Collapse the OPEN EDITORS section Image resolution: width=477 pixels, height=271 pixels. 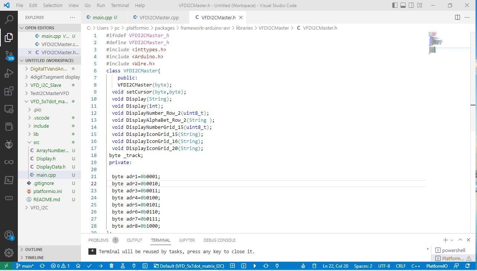[x=49, y=28]
